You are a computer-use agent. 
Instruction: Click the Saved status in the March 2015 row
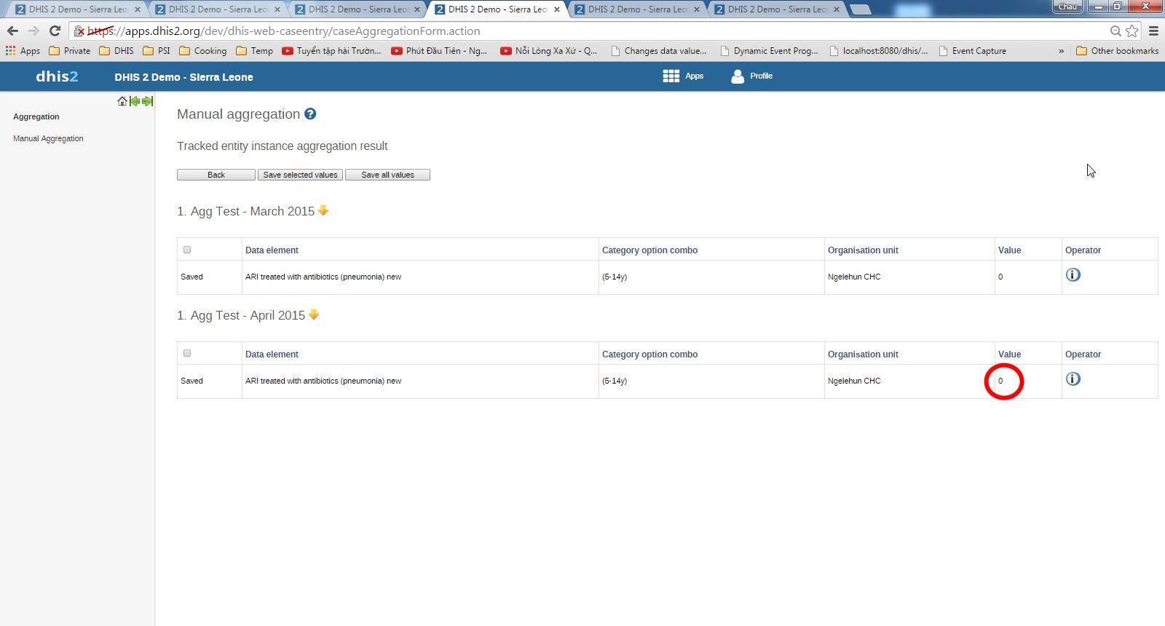click(x=191, y=277)
